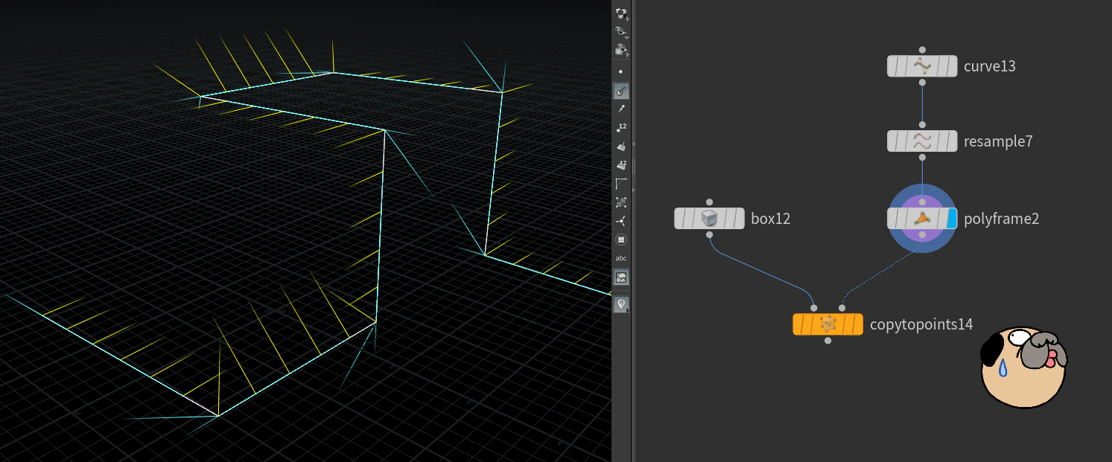
Task: Select the resample7 node label
Action: coord(998,141)
